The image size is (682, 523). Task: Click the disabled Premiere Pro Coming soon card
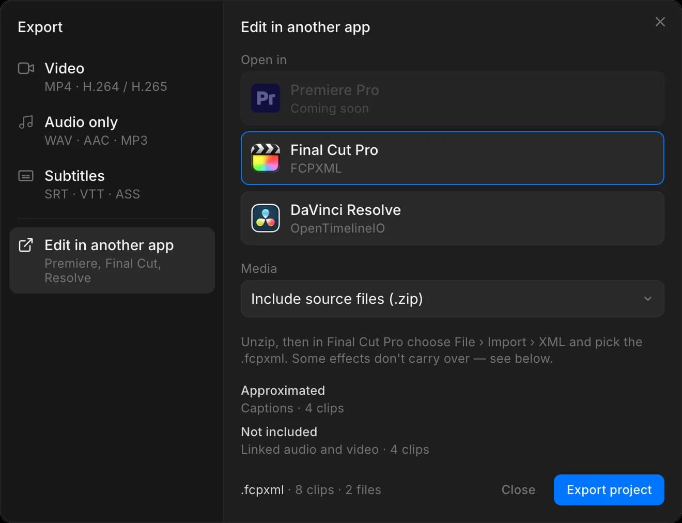[452, 98]
